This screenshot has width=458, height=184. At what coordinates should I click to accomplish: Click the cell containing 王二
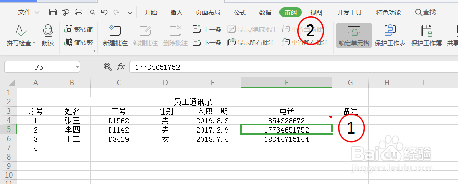(x=72, y=139)
